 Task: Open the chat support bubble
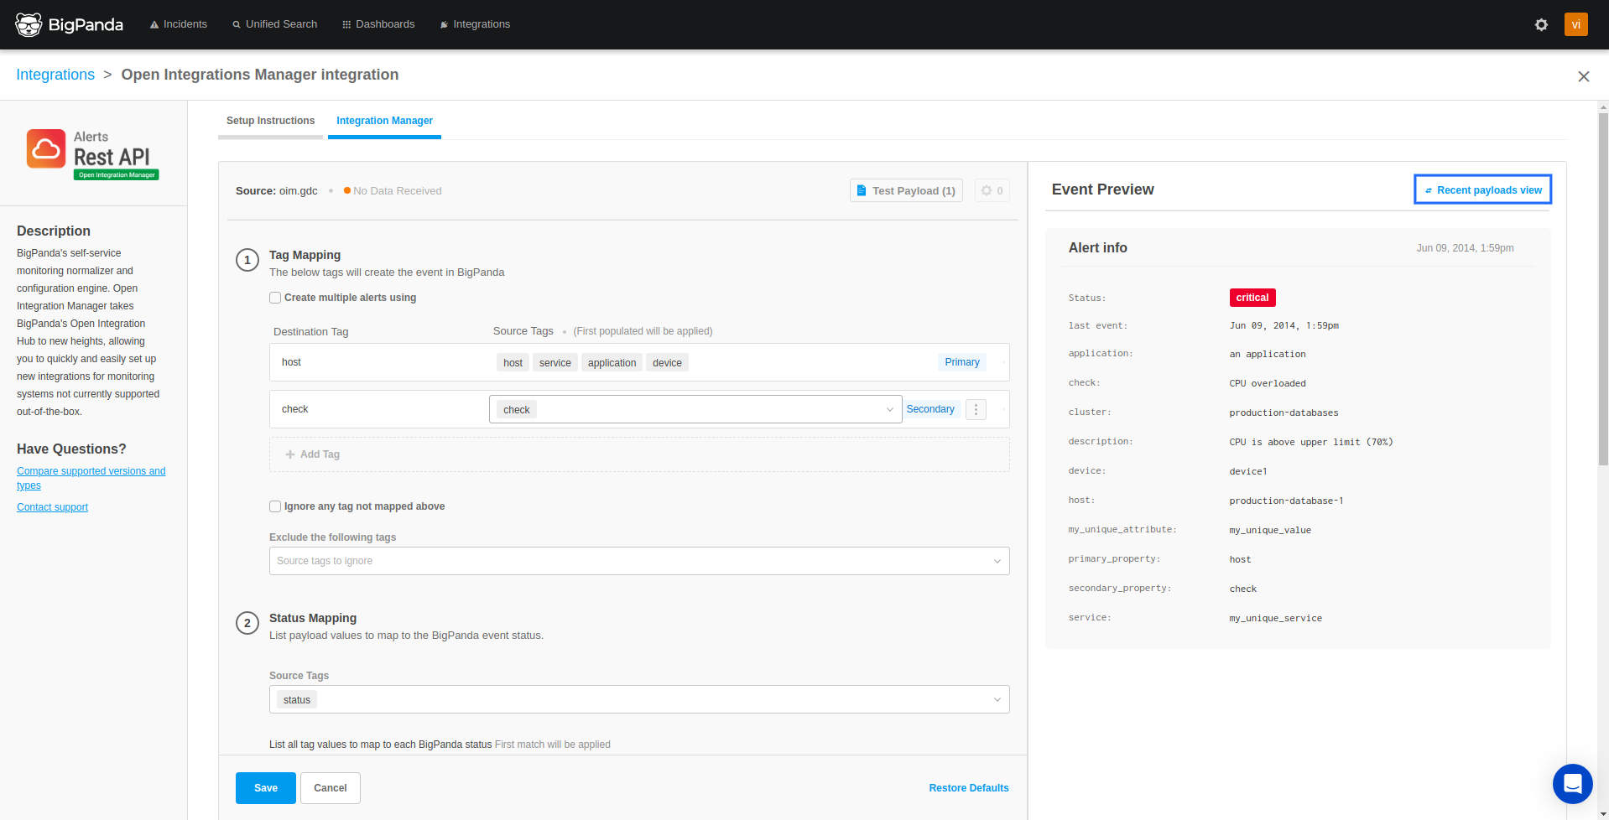coord(1572,783)
